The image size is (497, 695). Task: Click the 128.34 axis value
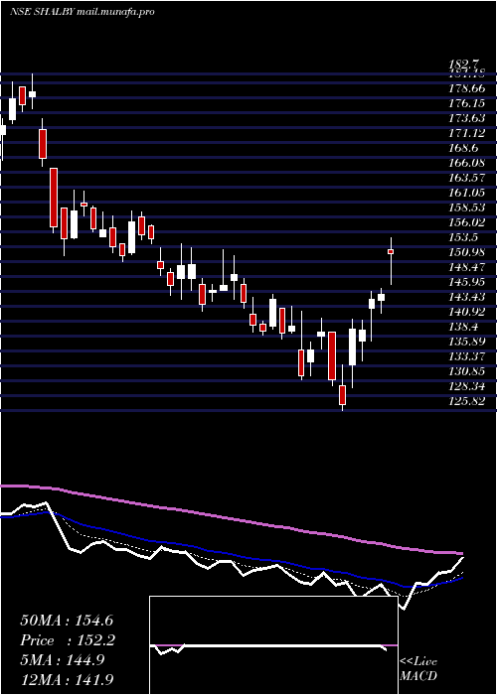click(x=466, y=386)
